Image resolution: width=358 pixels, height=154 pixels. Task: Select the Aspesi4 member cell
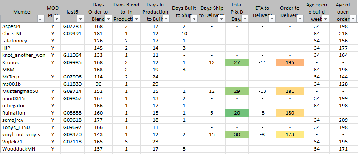23,26
